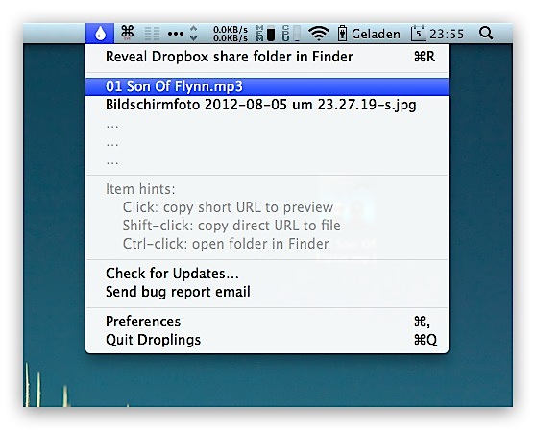Choose 01 Son Of Flynn.mp3 entry
Viewport: 536px width, 430px height.
click(x=267, y=86)
